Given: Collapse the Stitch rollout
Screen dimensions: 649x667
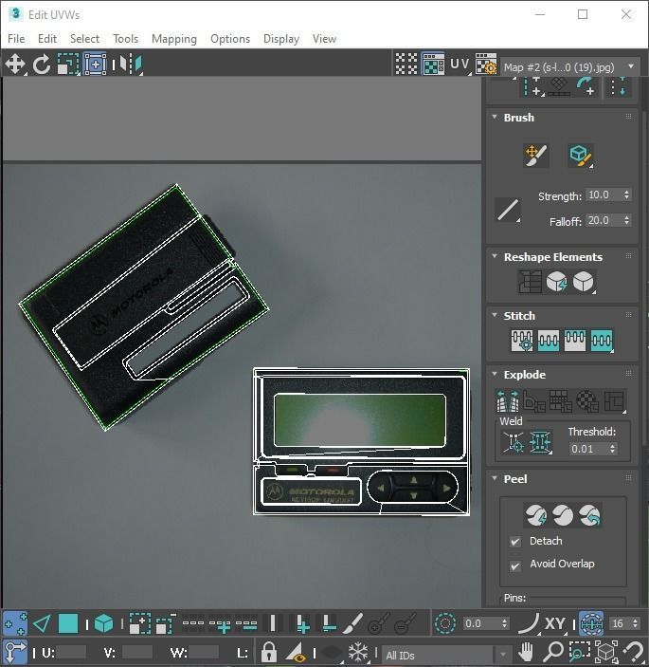Looking at the screenshot, I should [x=495, y=315].
